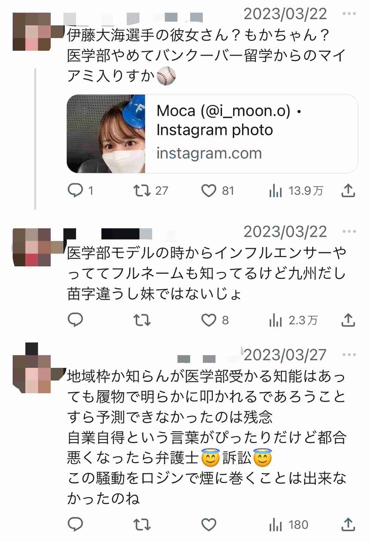The width and height of the screenshot is (370, 542).
Task: Open more options on 2023/03/27 tweet
Action: coord(349,355)
